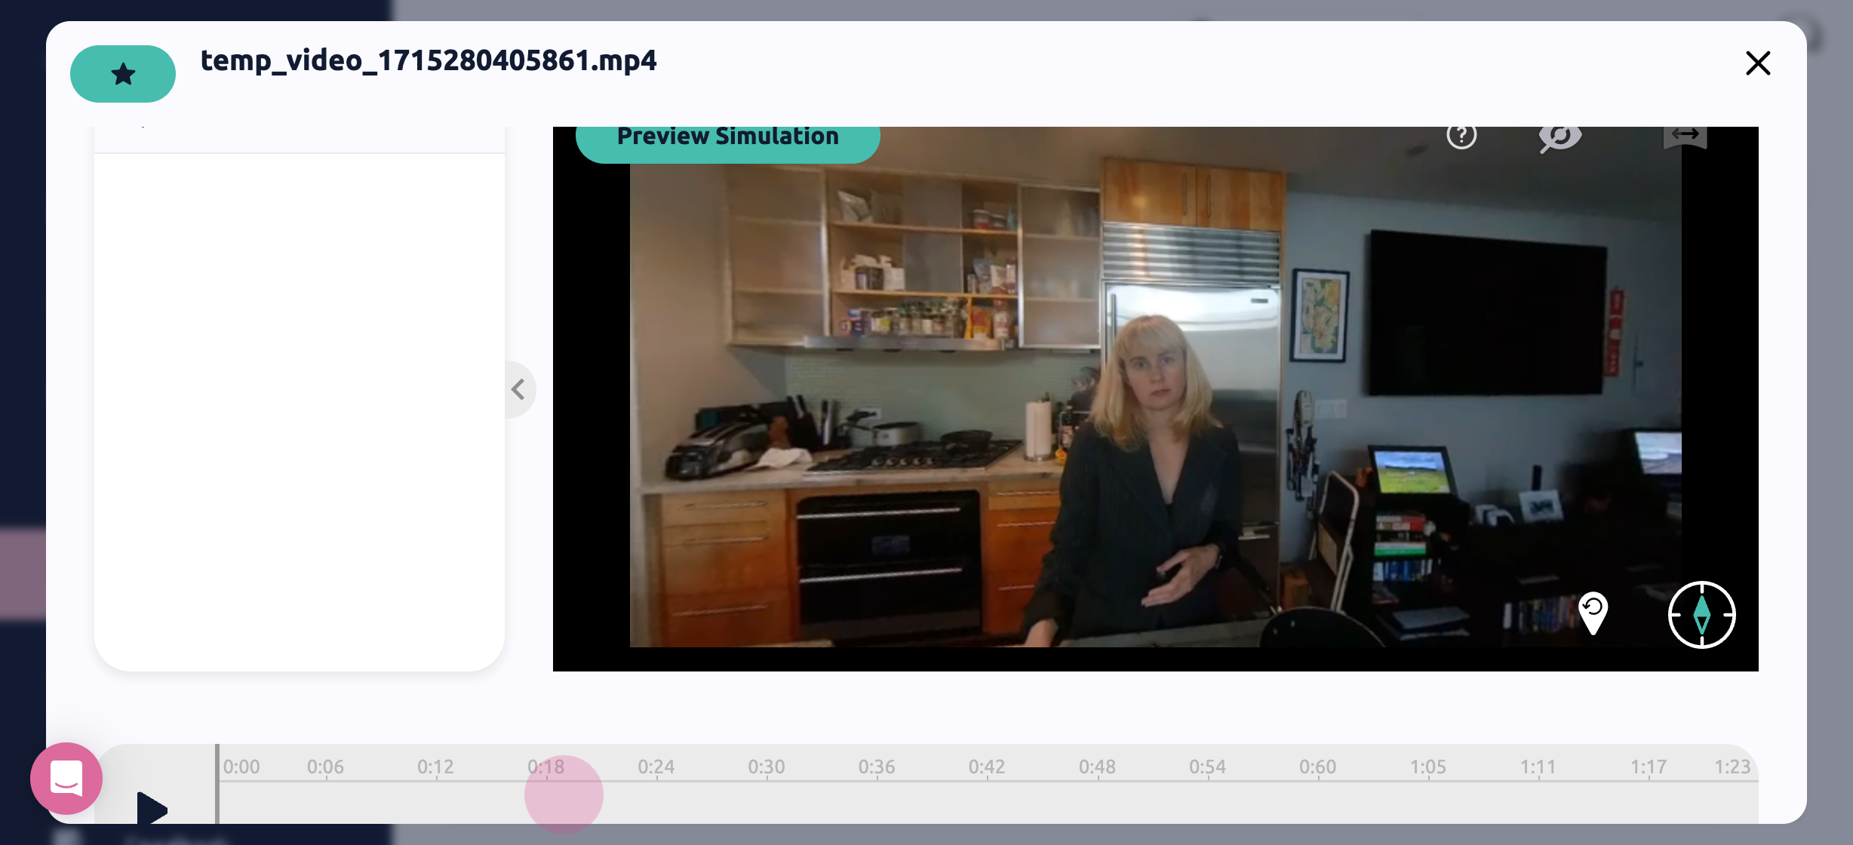1853x845 pixels.
Task: Click the 0:12 timeline tick
Action: point(436,769)
